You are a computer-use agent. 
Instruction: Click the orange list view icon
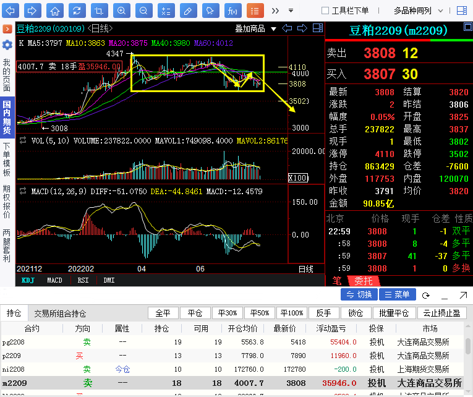tap(254, 11)
